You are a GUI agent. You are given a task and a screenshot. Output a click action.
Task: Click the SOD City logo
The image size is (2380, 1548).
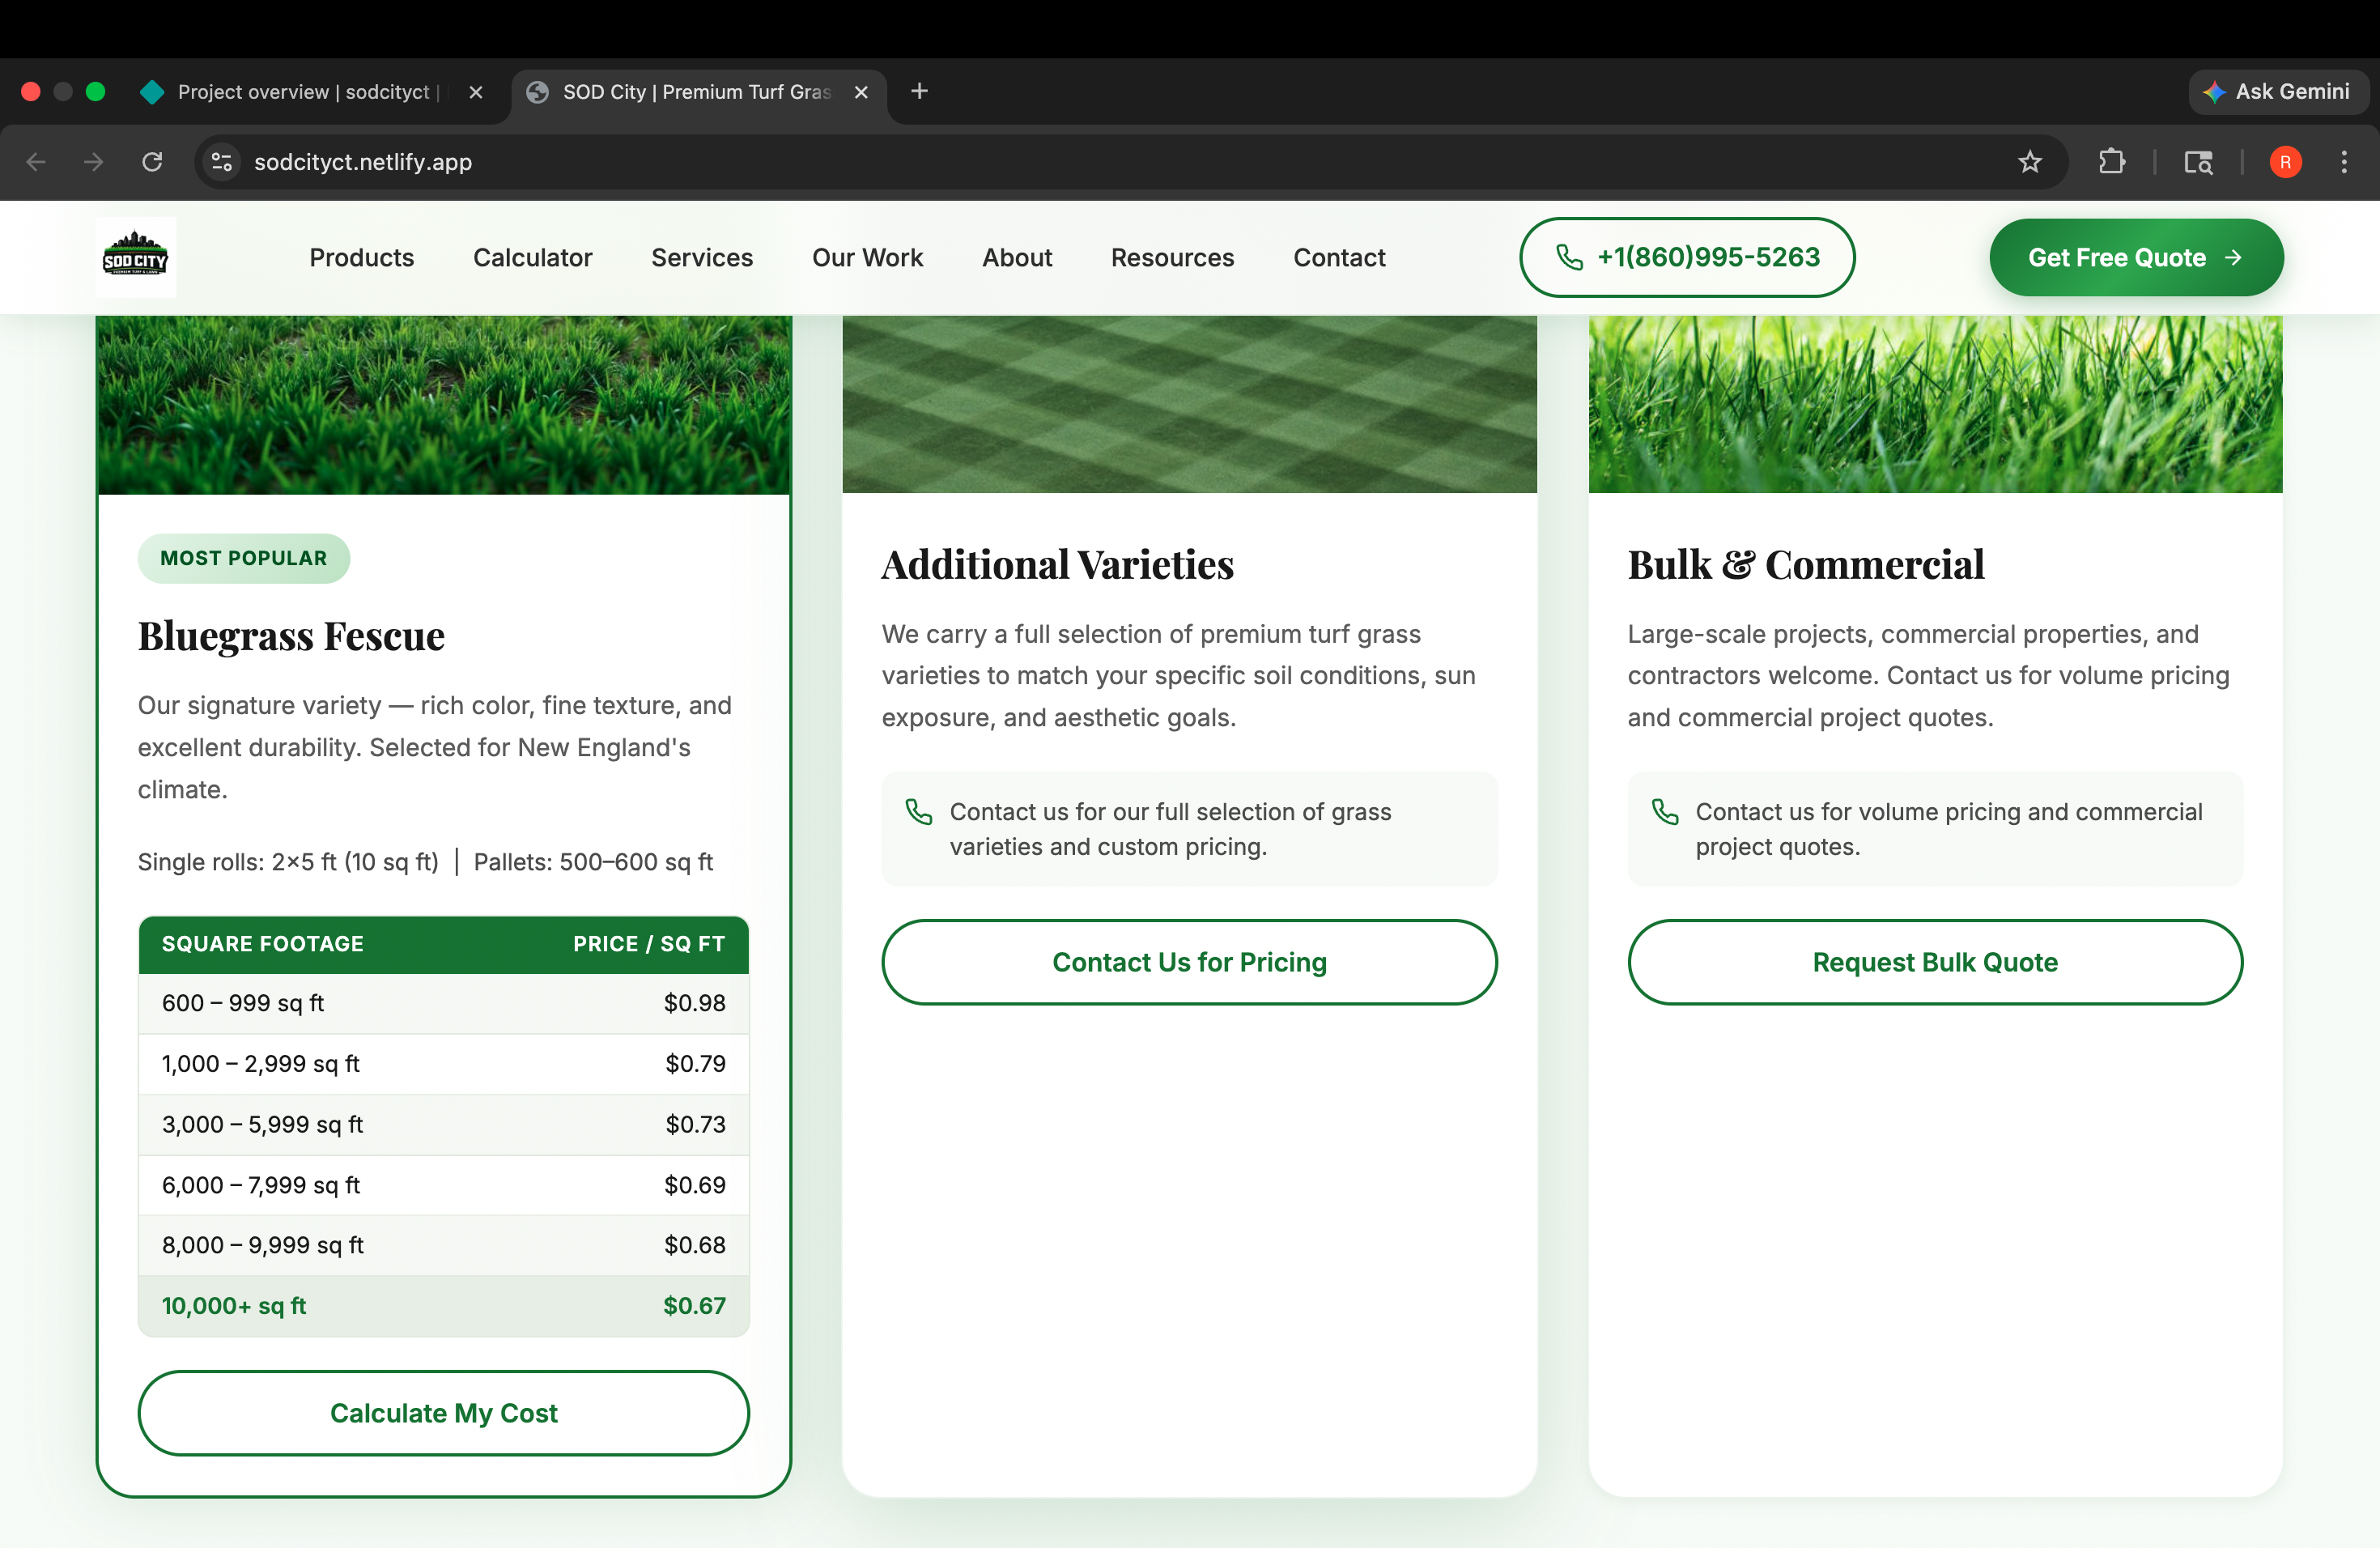pyautogui.click(x=136, y=257)
